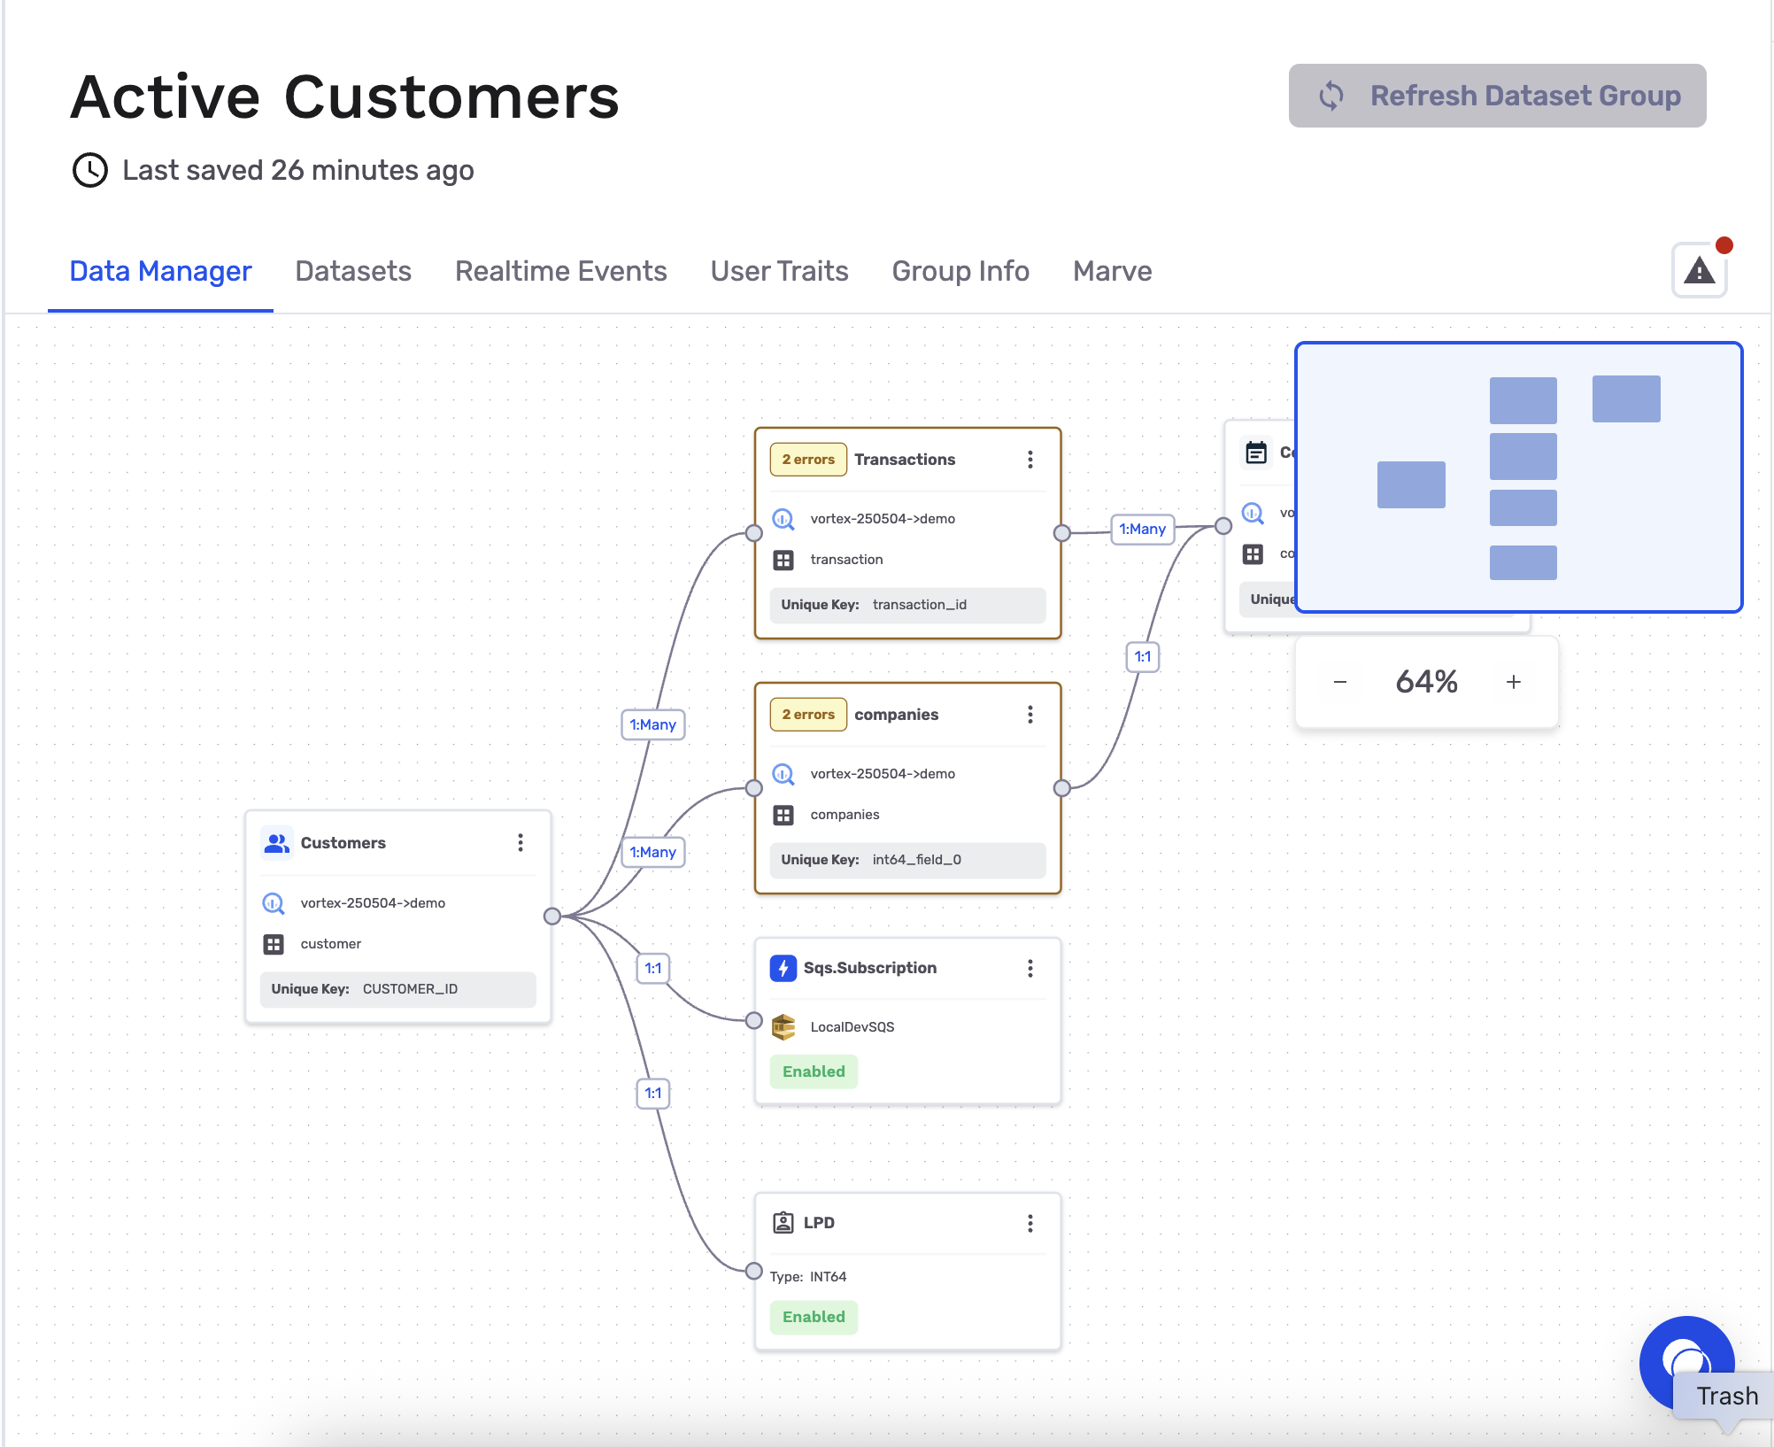Click the LocalDevSQS package icon
The image size is (1774, 1447).
pyautogui.click(x=784, y=1026)
